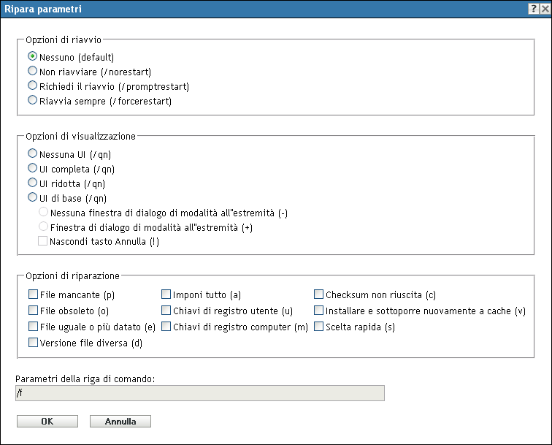
Task: Confirm with the OK button
Action: pyautogui.click(x=47, y=422)
